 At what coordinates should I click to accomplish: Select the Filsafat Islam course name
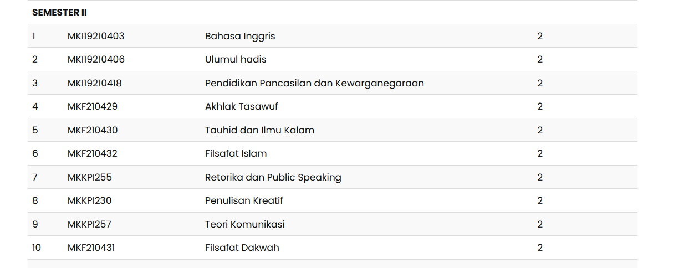[x=236, y=153]
